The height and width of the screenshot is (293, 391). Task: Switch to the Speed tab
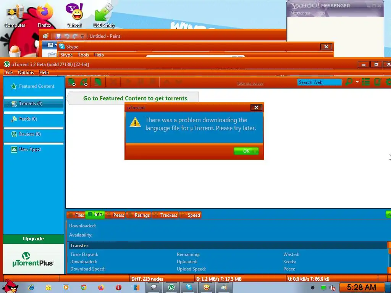(190, 215)
